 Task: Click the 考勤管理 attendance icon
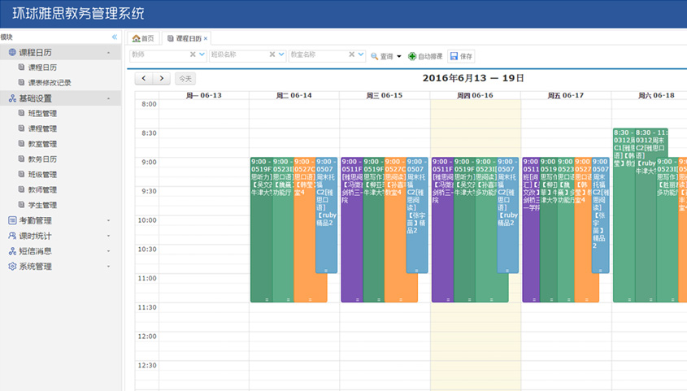[x=12, y=220]
